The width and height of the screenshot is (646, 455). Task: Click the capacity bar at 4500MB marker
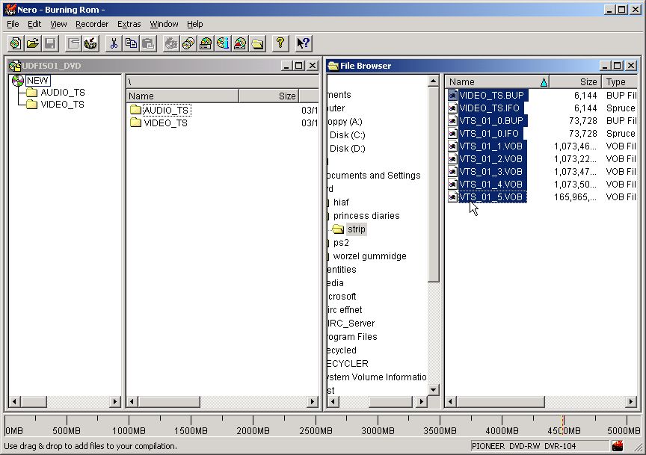tap(563, 425)
